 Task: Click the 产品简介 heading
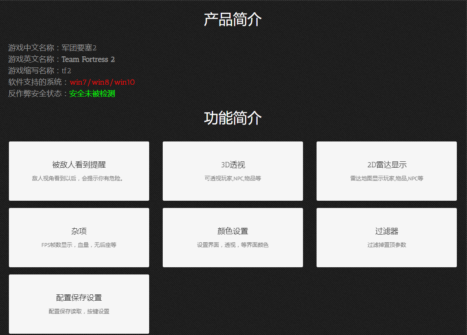(x=233, y=19)
